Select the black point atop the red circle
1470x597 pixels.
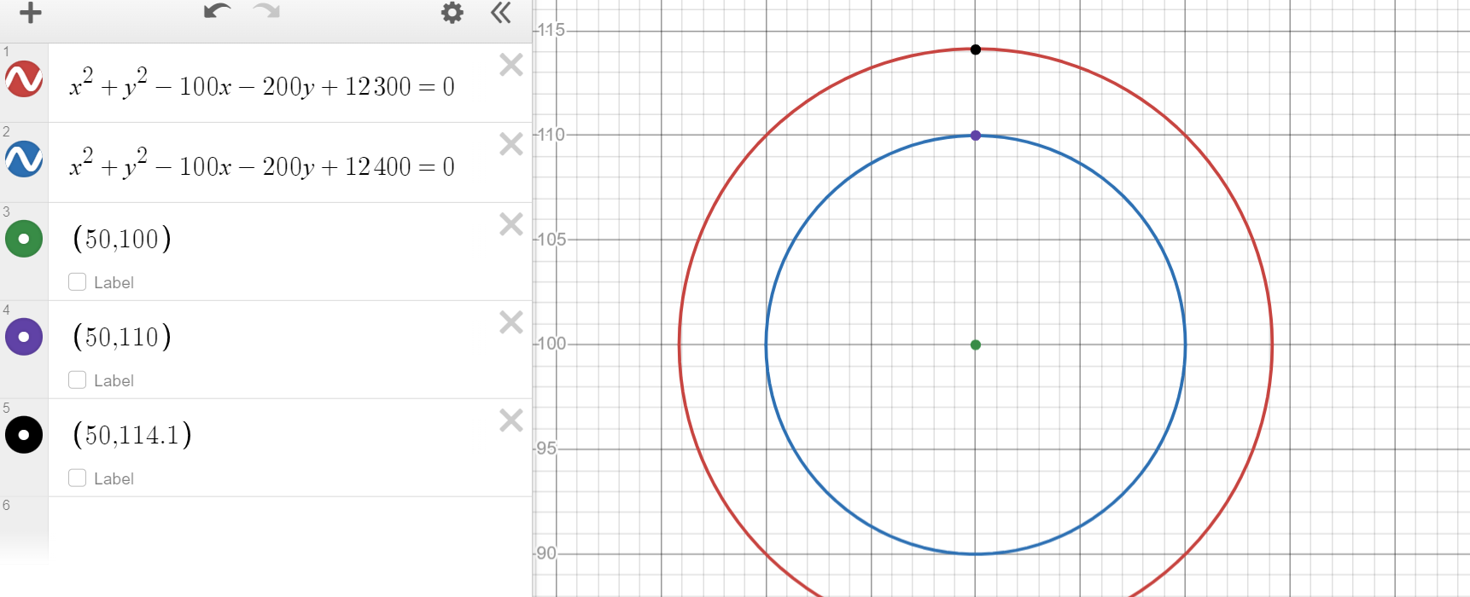pyautogui.click(x=976, y=49)
